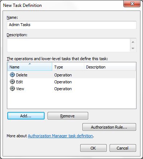Click the Remove button

click(68, 116)
